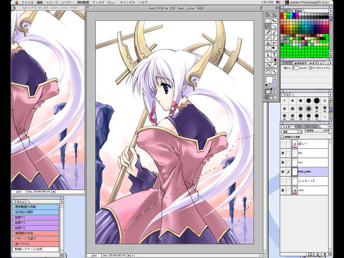Hide the color layer
This screenshot has width=344, height=258.
pyautogui.click(x=283, y=190)
